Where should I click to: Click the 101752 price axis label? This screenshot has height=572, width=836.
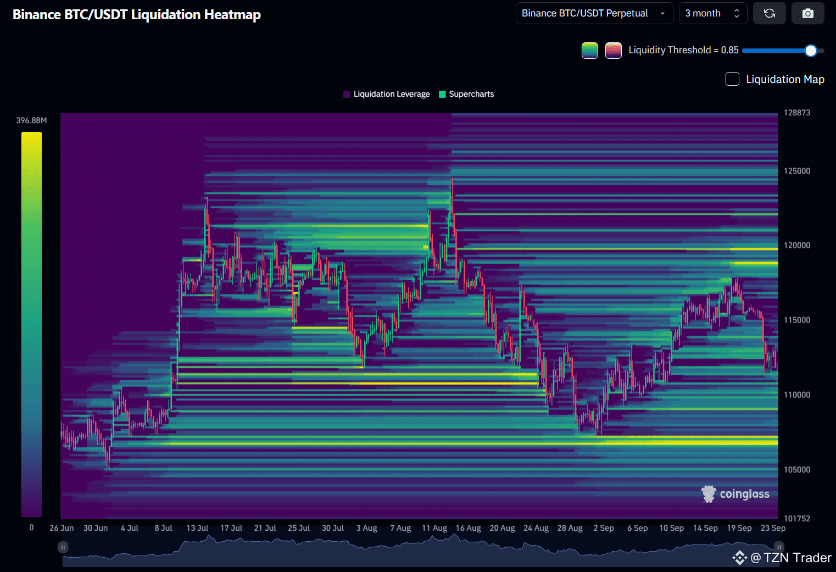point(797,518)
